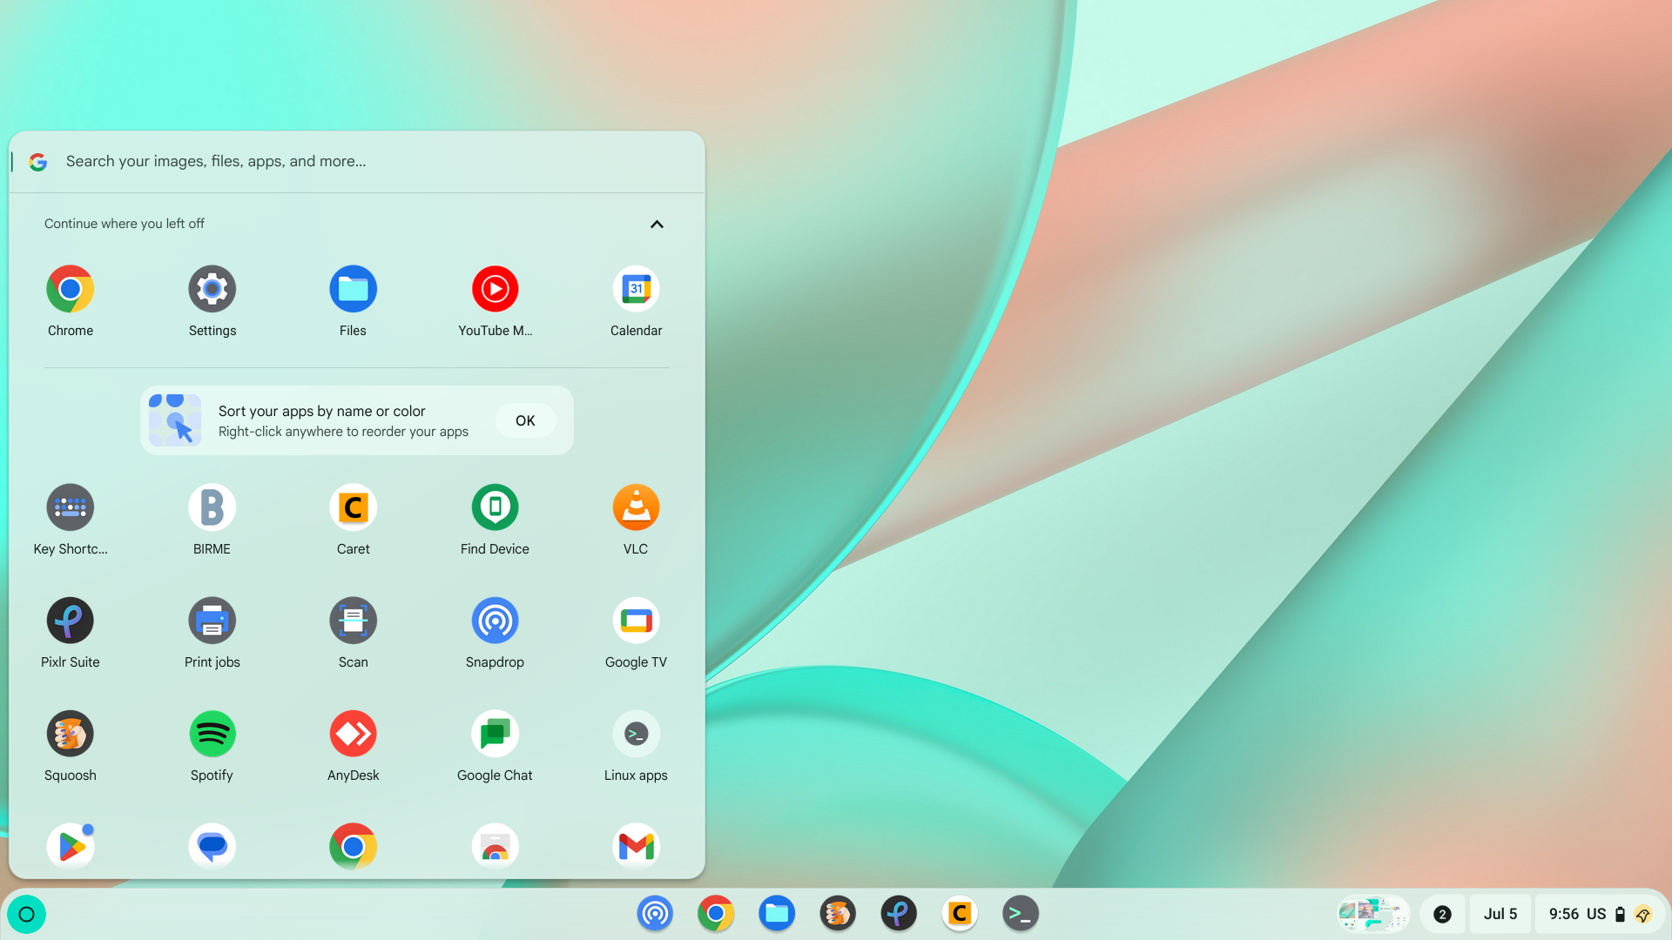Open the notification counter in the status tray
The image size is (1672, 940).
1442,914
